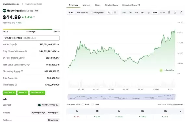Enable ETH comparison checkbox

92,104
